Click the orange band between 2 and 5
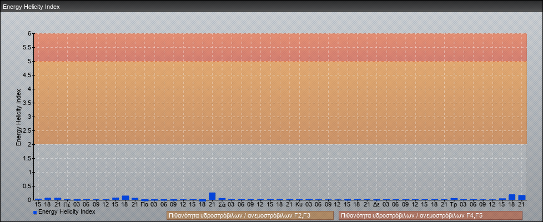The height and width of the screenshot is (222, 543). coord(280,103)
